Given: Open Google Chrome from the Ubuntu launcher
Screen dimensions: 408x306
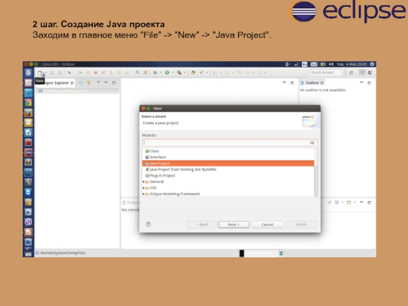Looking at the screenshot, I should [29, 103].
